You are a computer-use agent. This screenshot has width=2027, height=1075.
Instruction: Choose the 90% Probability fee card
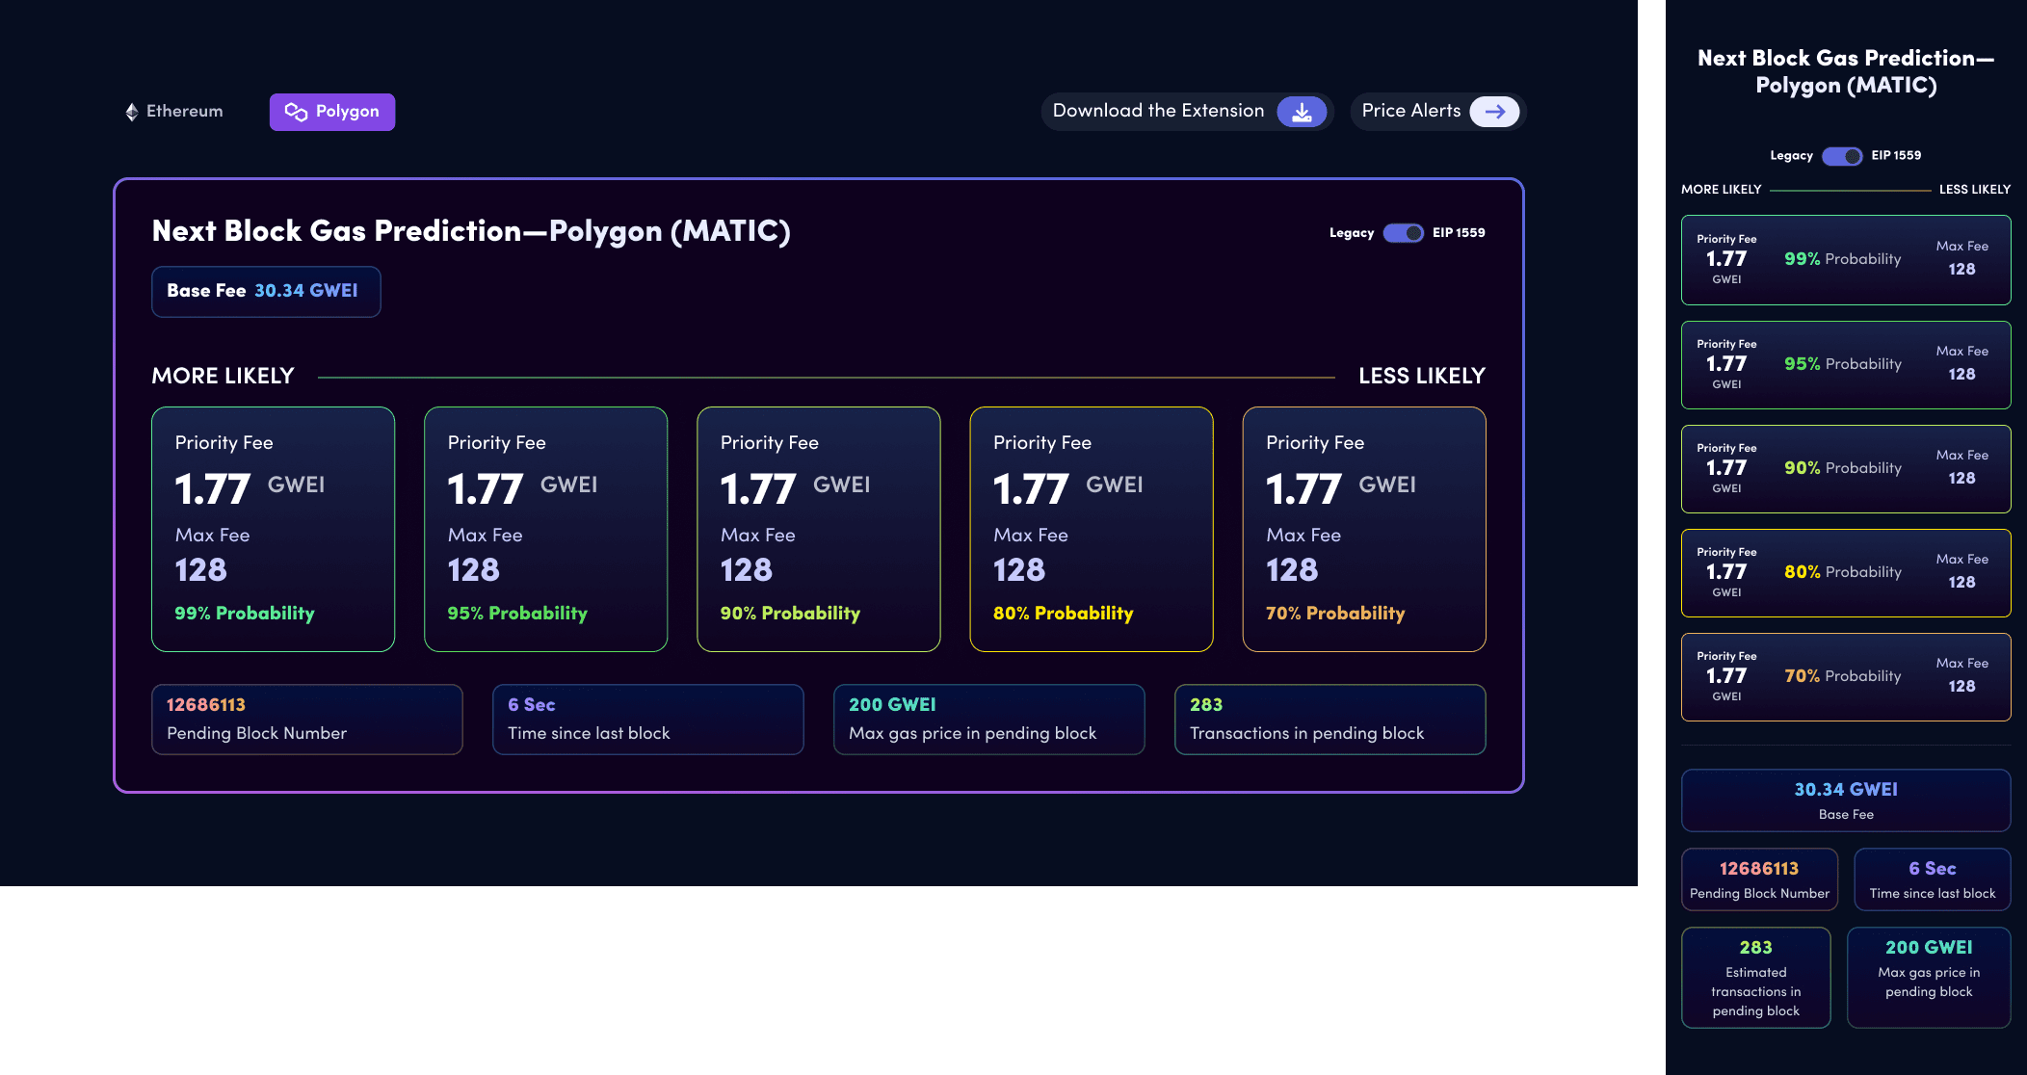tap(818, 529)
